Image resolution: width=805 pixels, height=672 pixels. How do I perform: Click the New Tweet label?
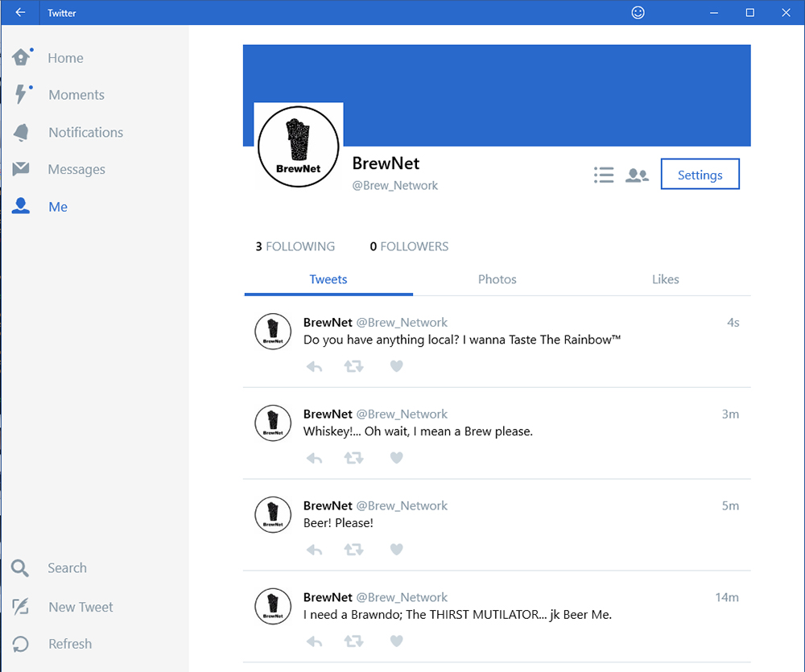point(80,607)
